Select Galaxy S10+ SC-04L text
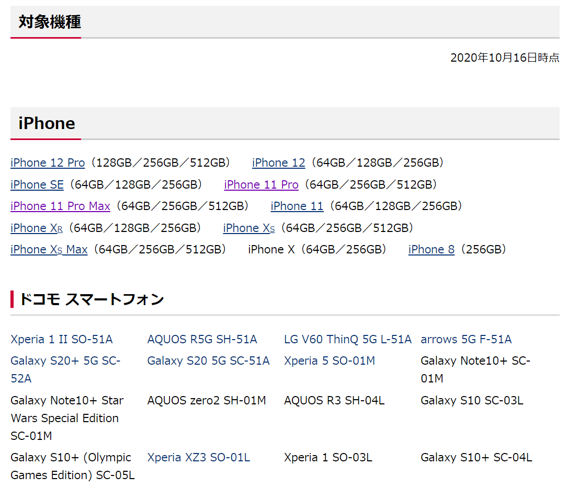The height and width of the screenshot is (488, 568). tap(476, 458)
